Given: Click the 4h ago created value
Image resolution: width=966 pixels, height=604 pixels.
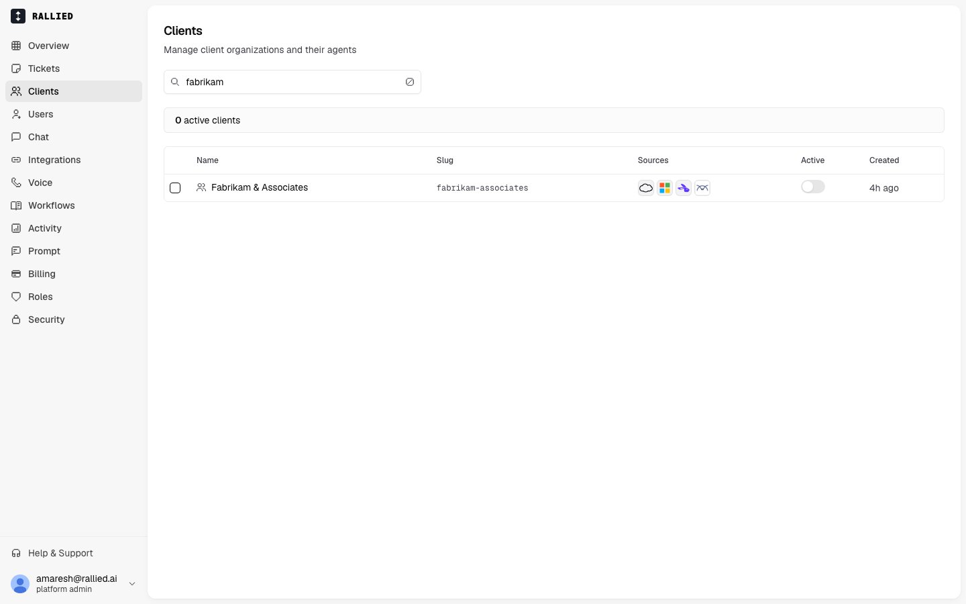Looking at the screenshot, I should coord(884,188).
